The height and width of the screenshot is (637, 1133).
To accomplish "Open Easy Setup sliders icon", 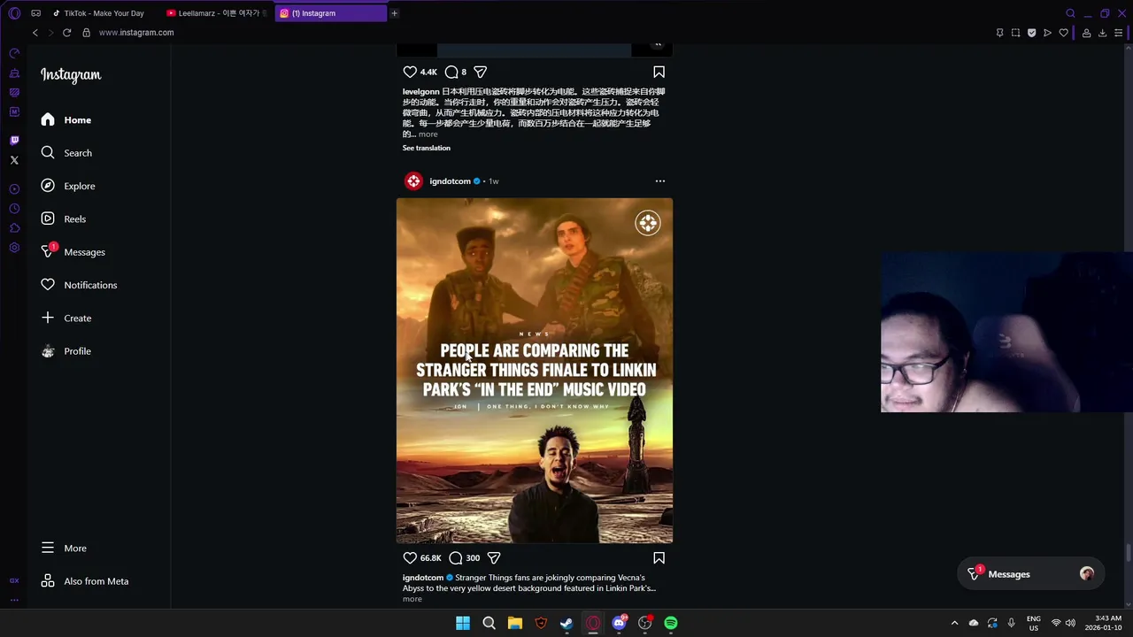I will coord(1118,33).
